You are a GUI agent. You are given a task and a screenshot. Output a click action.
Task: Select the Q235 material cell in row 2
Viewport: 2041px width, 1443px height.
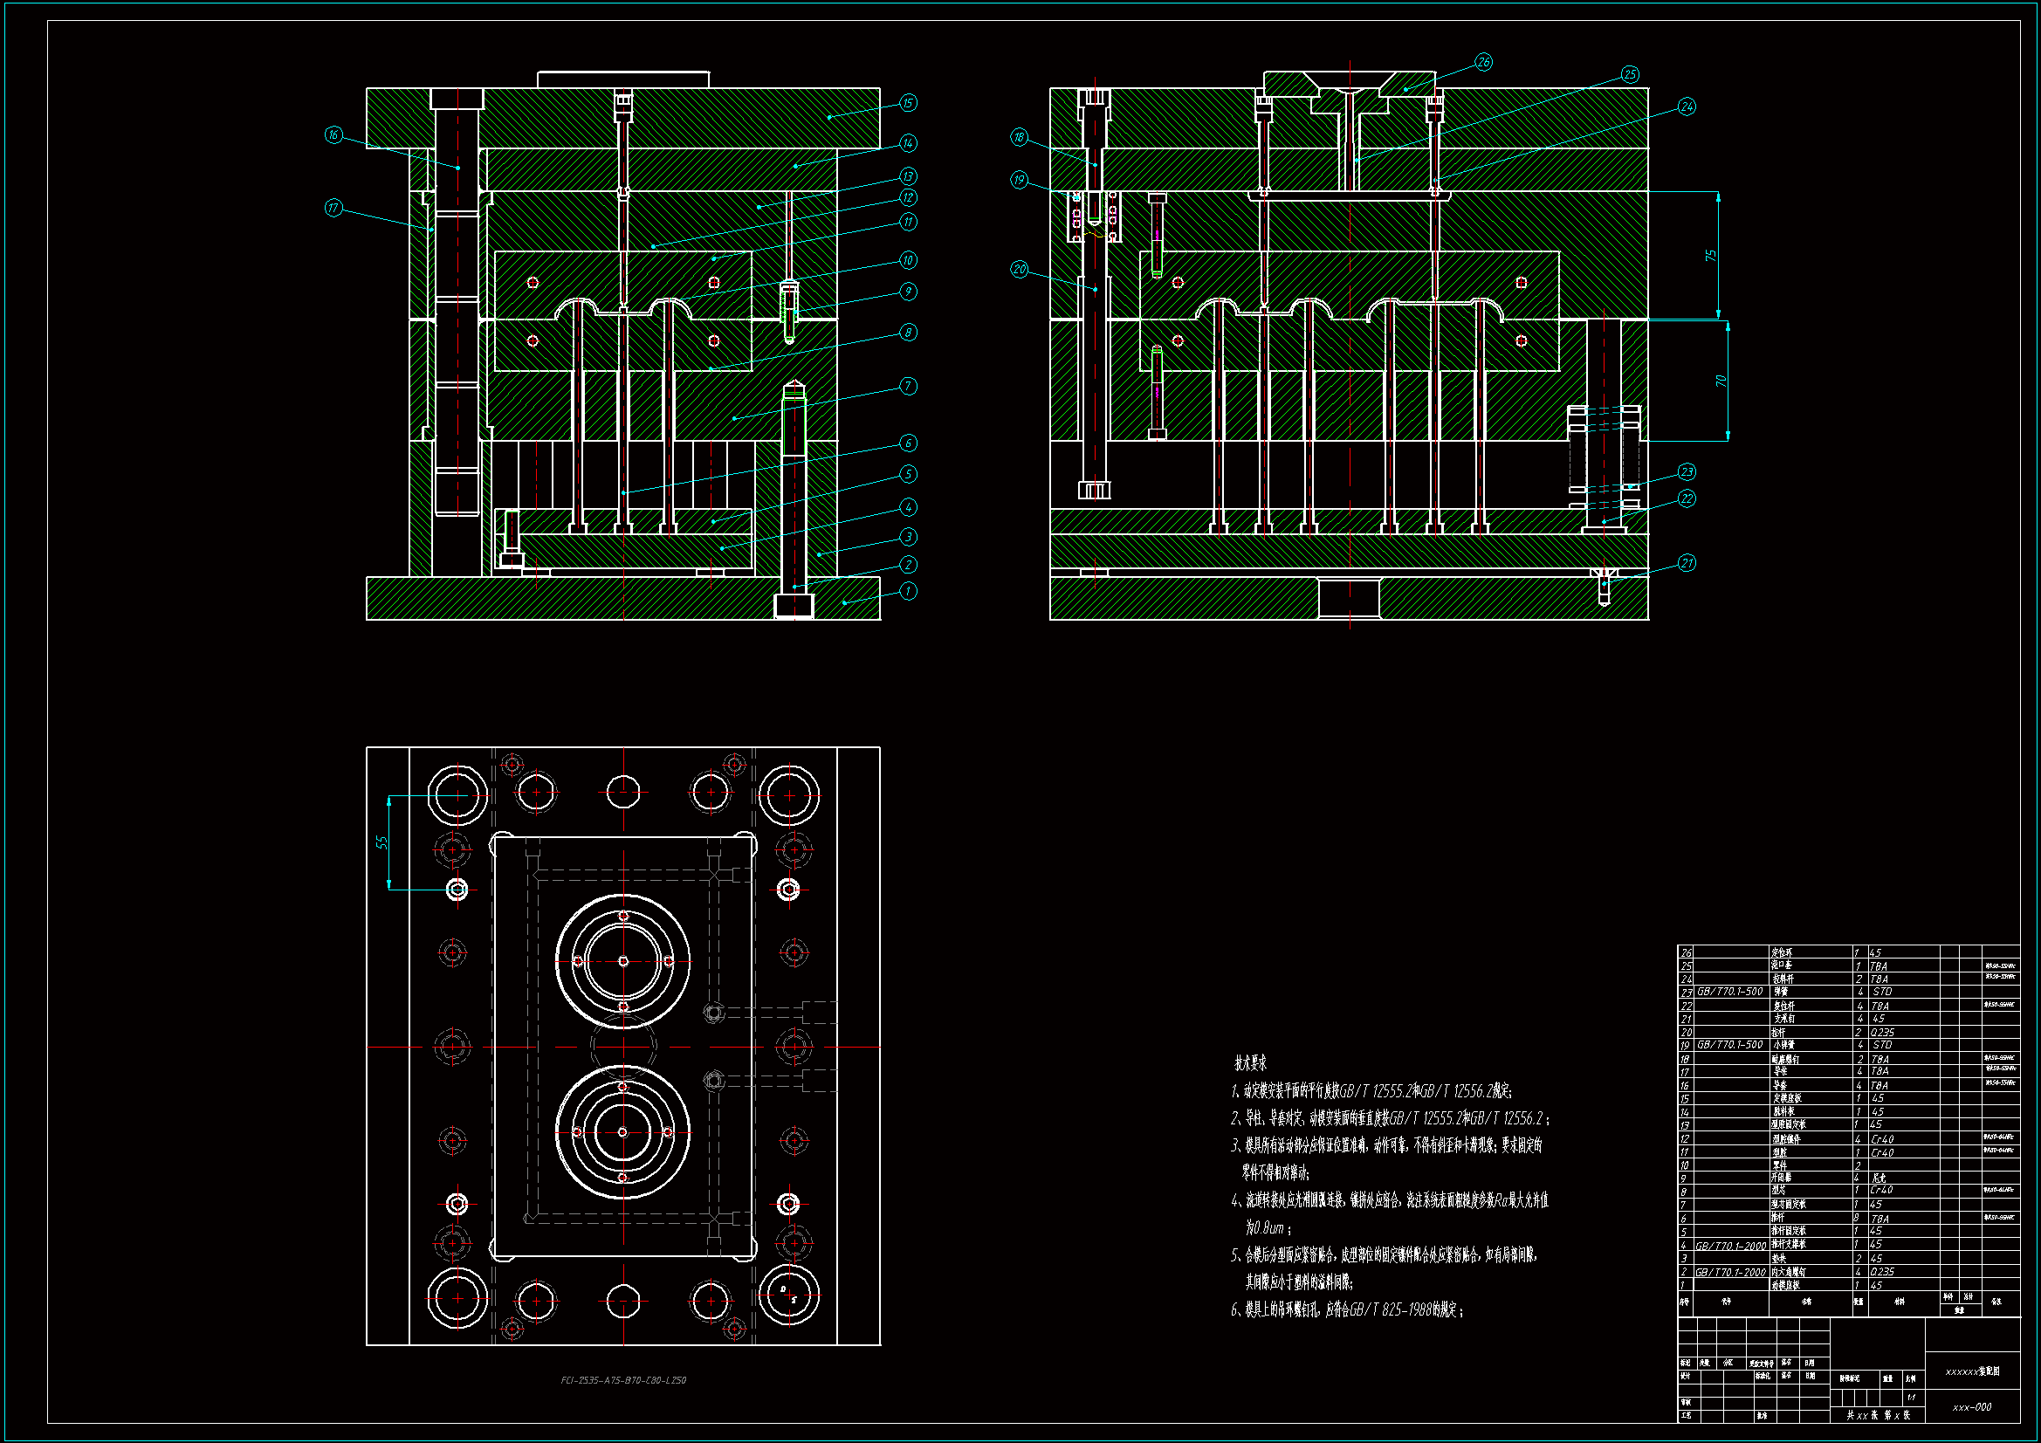1882,1272
